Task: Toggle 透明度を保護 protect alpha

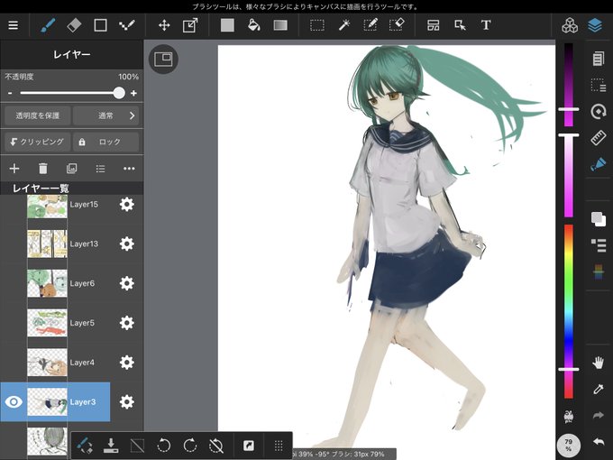Action: point(38,115)
